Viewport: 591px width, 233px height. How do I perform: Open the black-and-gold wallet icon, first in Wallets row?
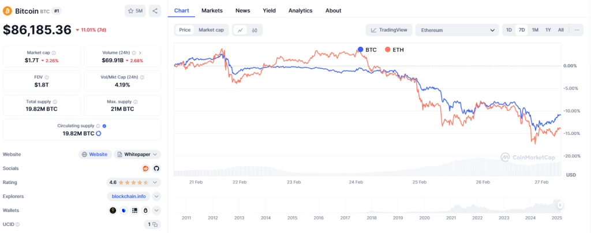point(113,211)
